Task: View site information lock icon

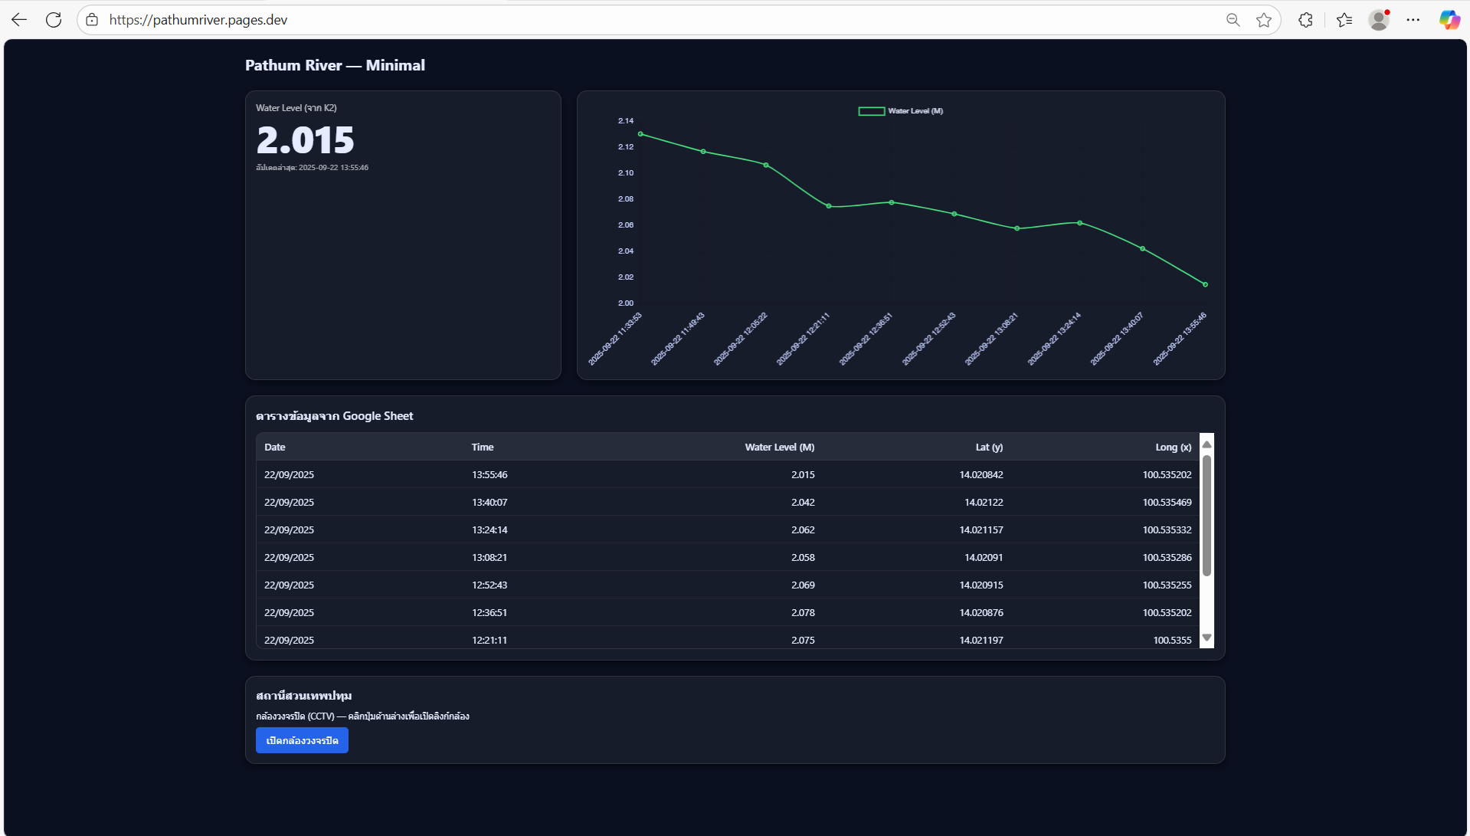Action: click(x=92, y=20)
